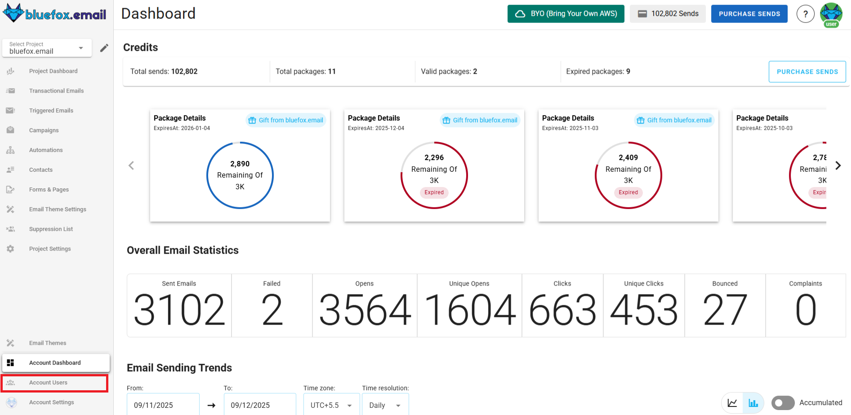Open the Contacts section
Screen dimensions: 851x415
click(x=40, y=170)
